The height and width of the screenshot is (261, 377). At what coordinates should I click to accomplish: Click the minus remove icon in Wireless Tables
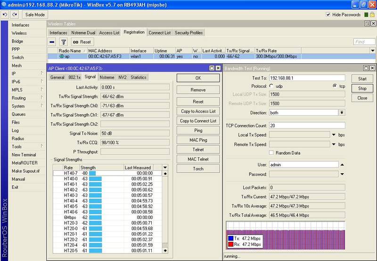click(x=52, y=42)
